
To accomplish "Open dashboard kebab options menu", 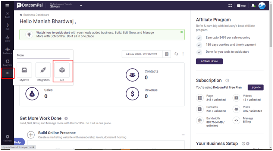I will click(183, 54).
